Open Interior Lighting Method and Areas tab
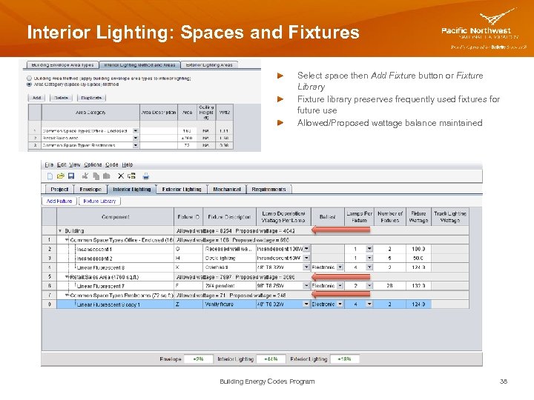Image resolution: width=534 pixels, height=400 pixels. coord(139,65)
